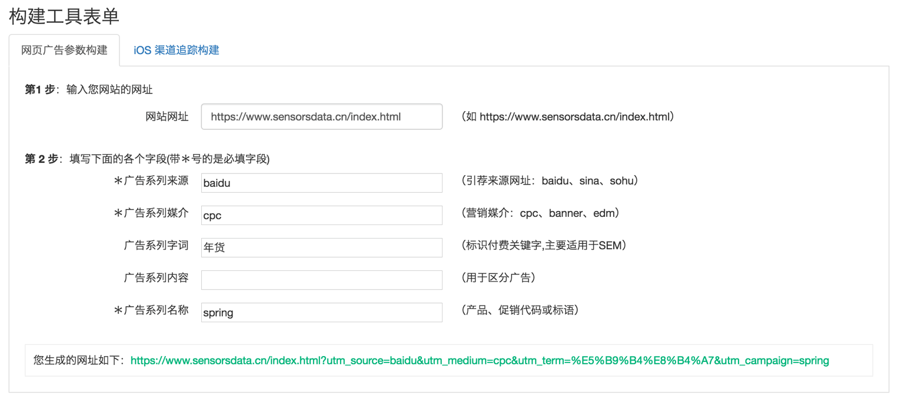
Task: Click the hint 产品、促销代码或标语
Action: point(520,310)
